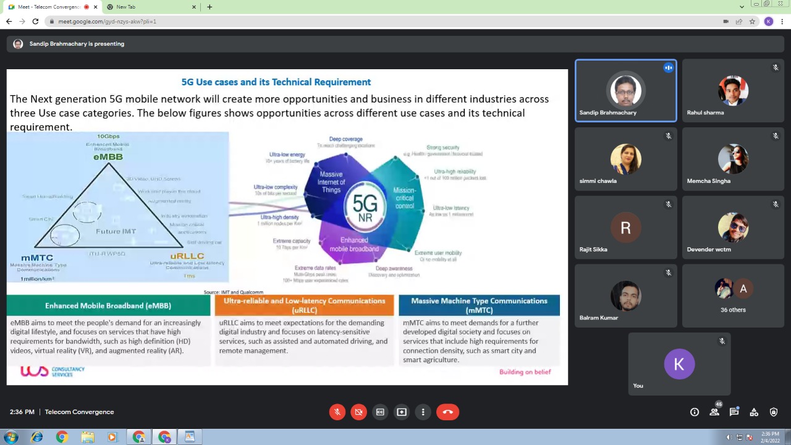Expand the tab search chevron in Chrome
Screen dimensions: 791x445
click(x=742, y=7)
